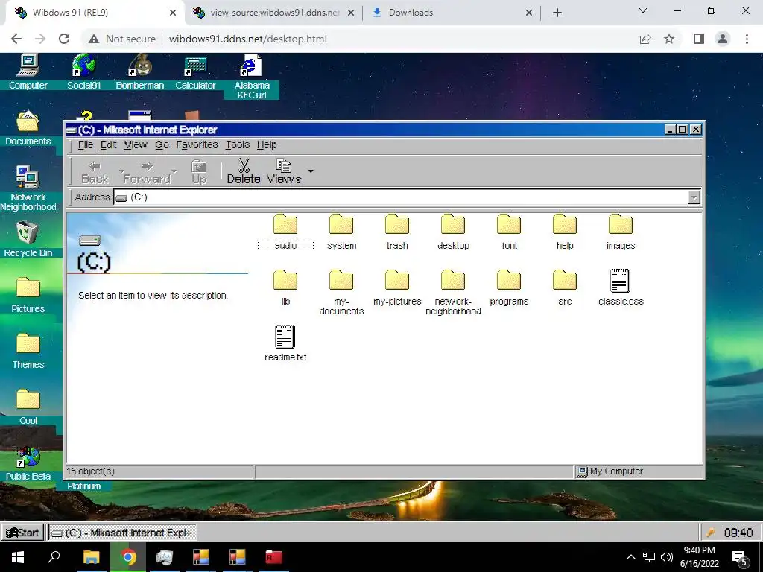The width and height of the screenshot is (763, 572).
Task: Launch the Bomberman shortcut
Action: pos(139,72)
